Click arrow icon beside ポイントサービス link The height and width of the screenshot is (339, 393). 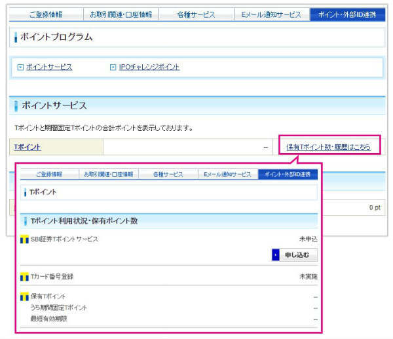pyautogui.click(x=20, y=67)
